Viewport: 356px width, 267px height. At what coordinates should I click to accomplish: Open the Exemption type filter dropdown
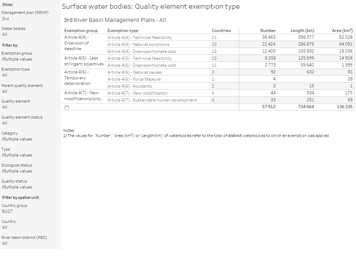click(x=30, y=75)
